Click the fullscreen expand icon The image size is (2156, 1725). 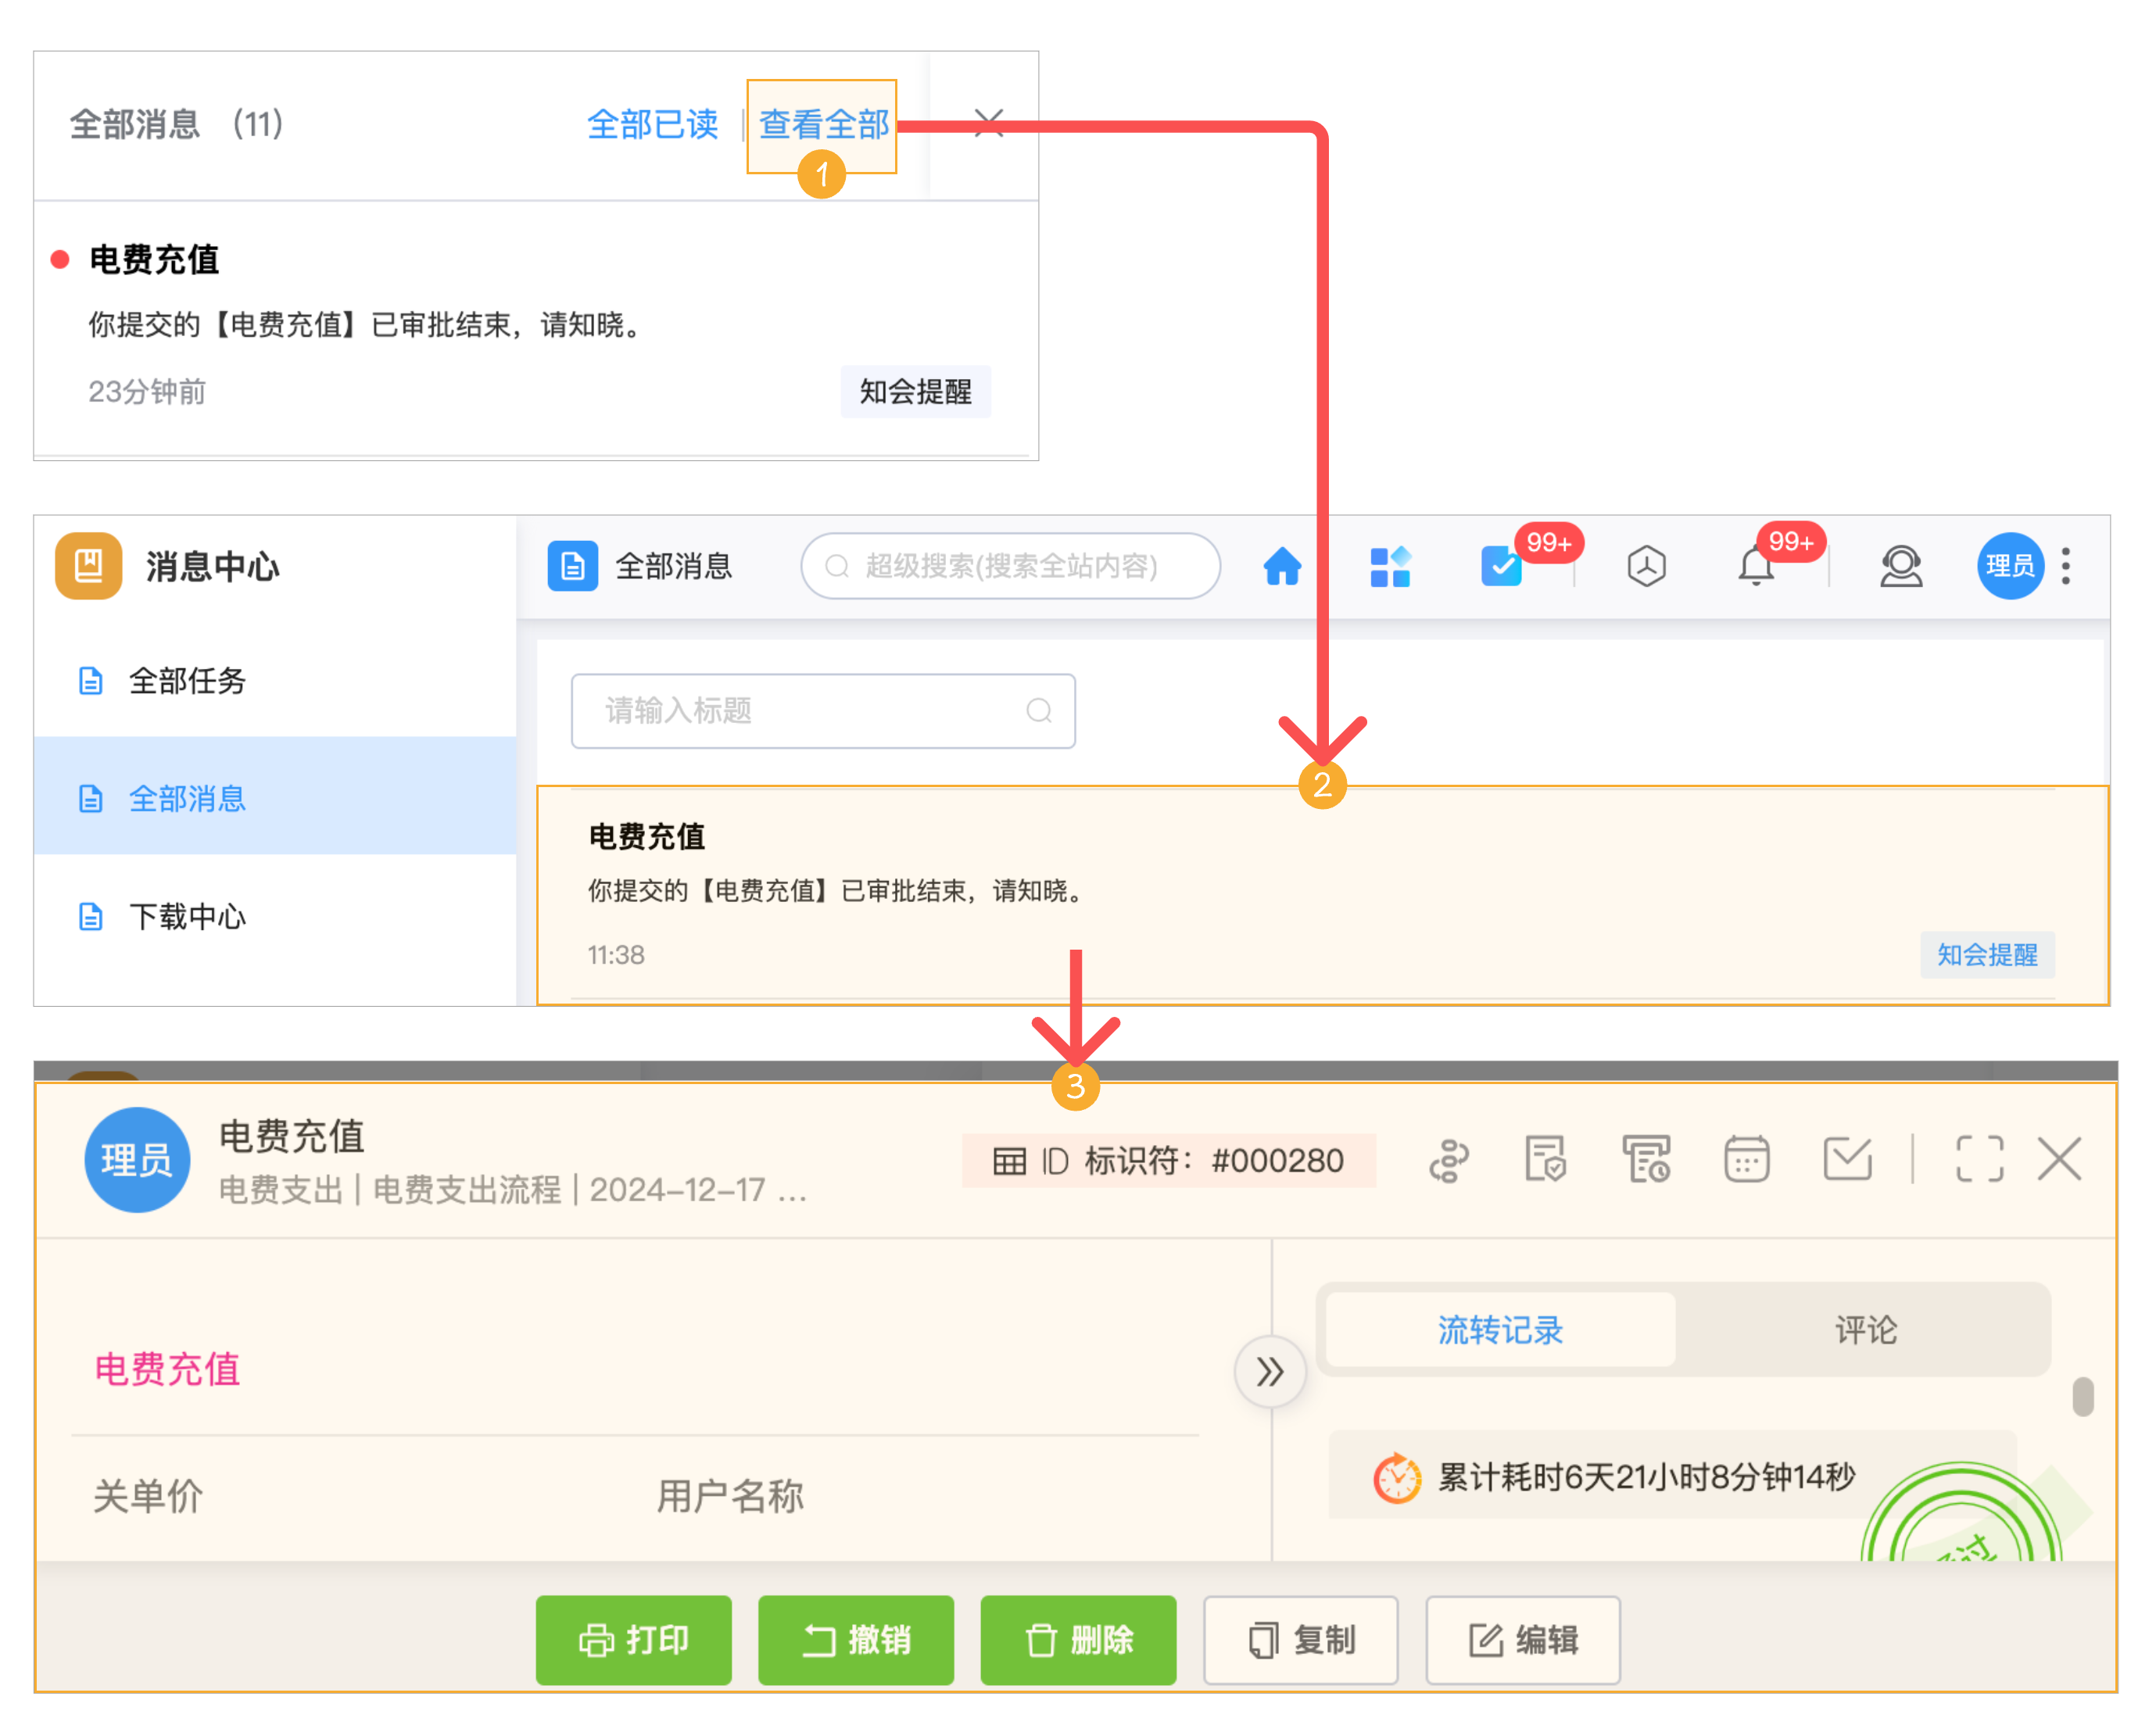tap(1979, 1160)
